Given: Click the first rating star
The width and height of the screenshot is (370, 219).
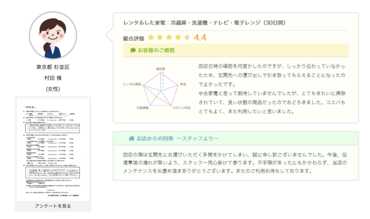Looking at the screenshot, I should [x=151, y=37].
